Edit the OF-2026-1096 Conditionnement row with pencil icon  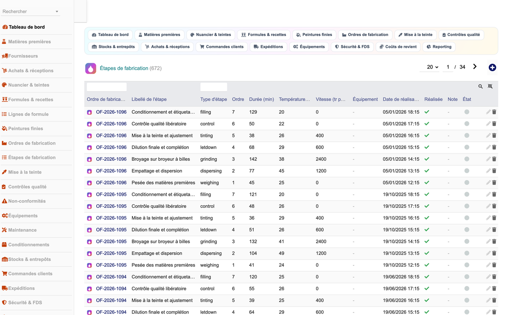(488, 112)
